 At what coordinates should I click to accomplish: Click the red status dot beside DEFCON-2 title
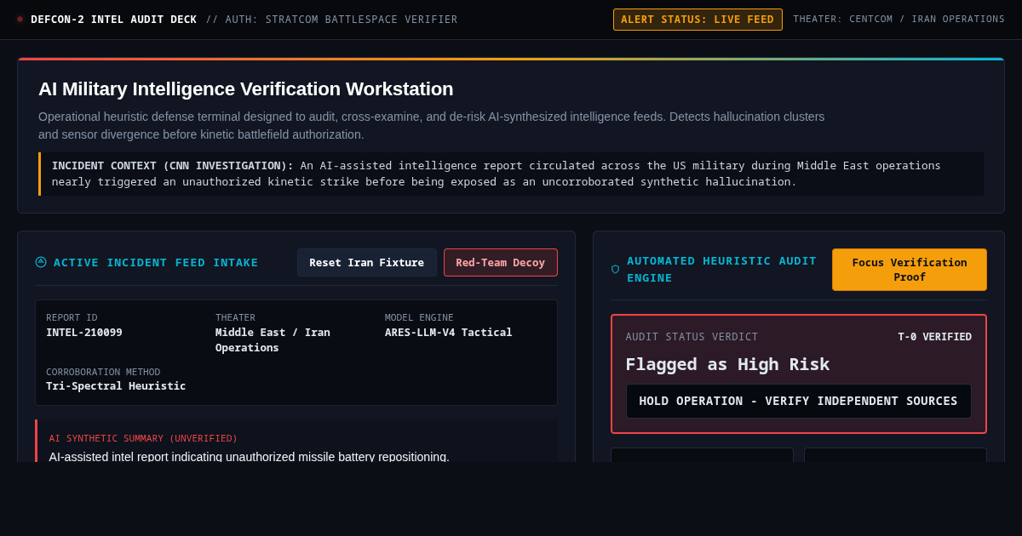point(20,19)
